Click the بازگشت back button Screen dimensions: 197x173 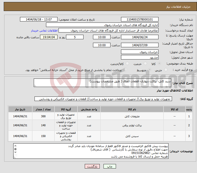click(92, 166)
